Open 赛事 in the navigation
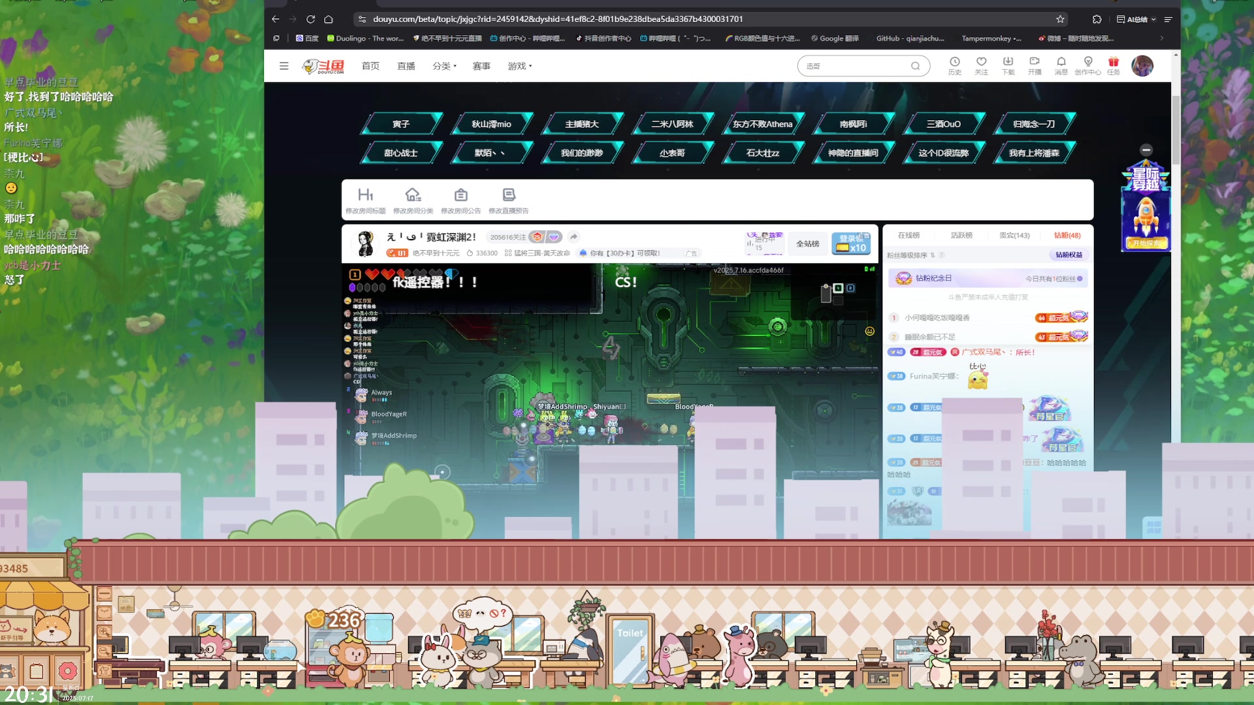Viewport: 1254px width, 705px height. point(481,66)
